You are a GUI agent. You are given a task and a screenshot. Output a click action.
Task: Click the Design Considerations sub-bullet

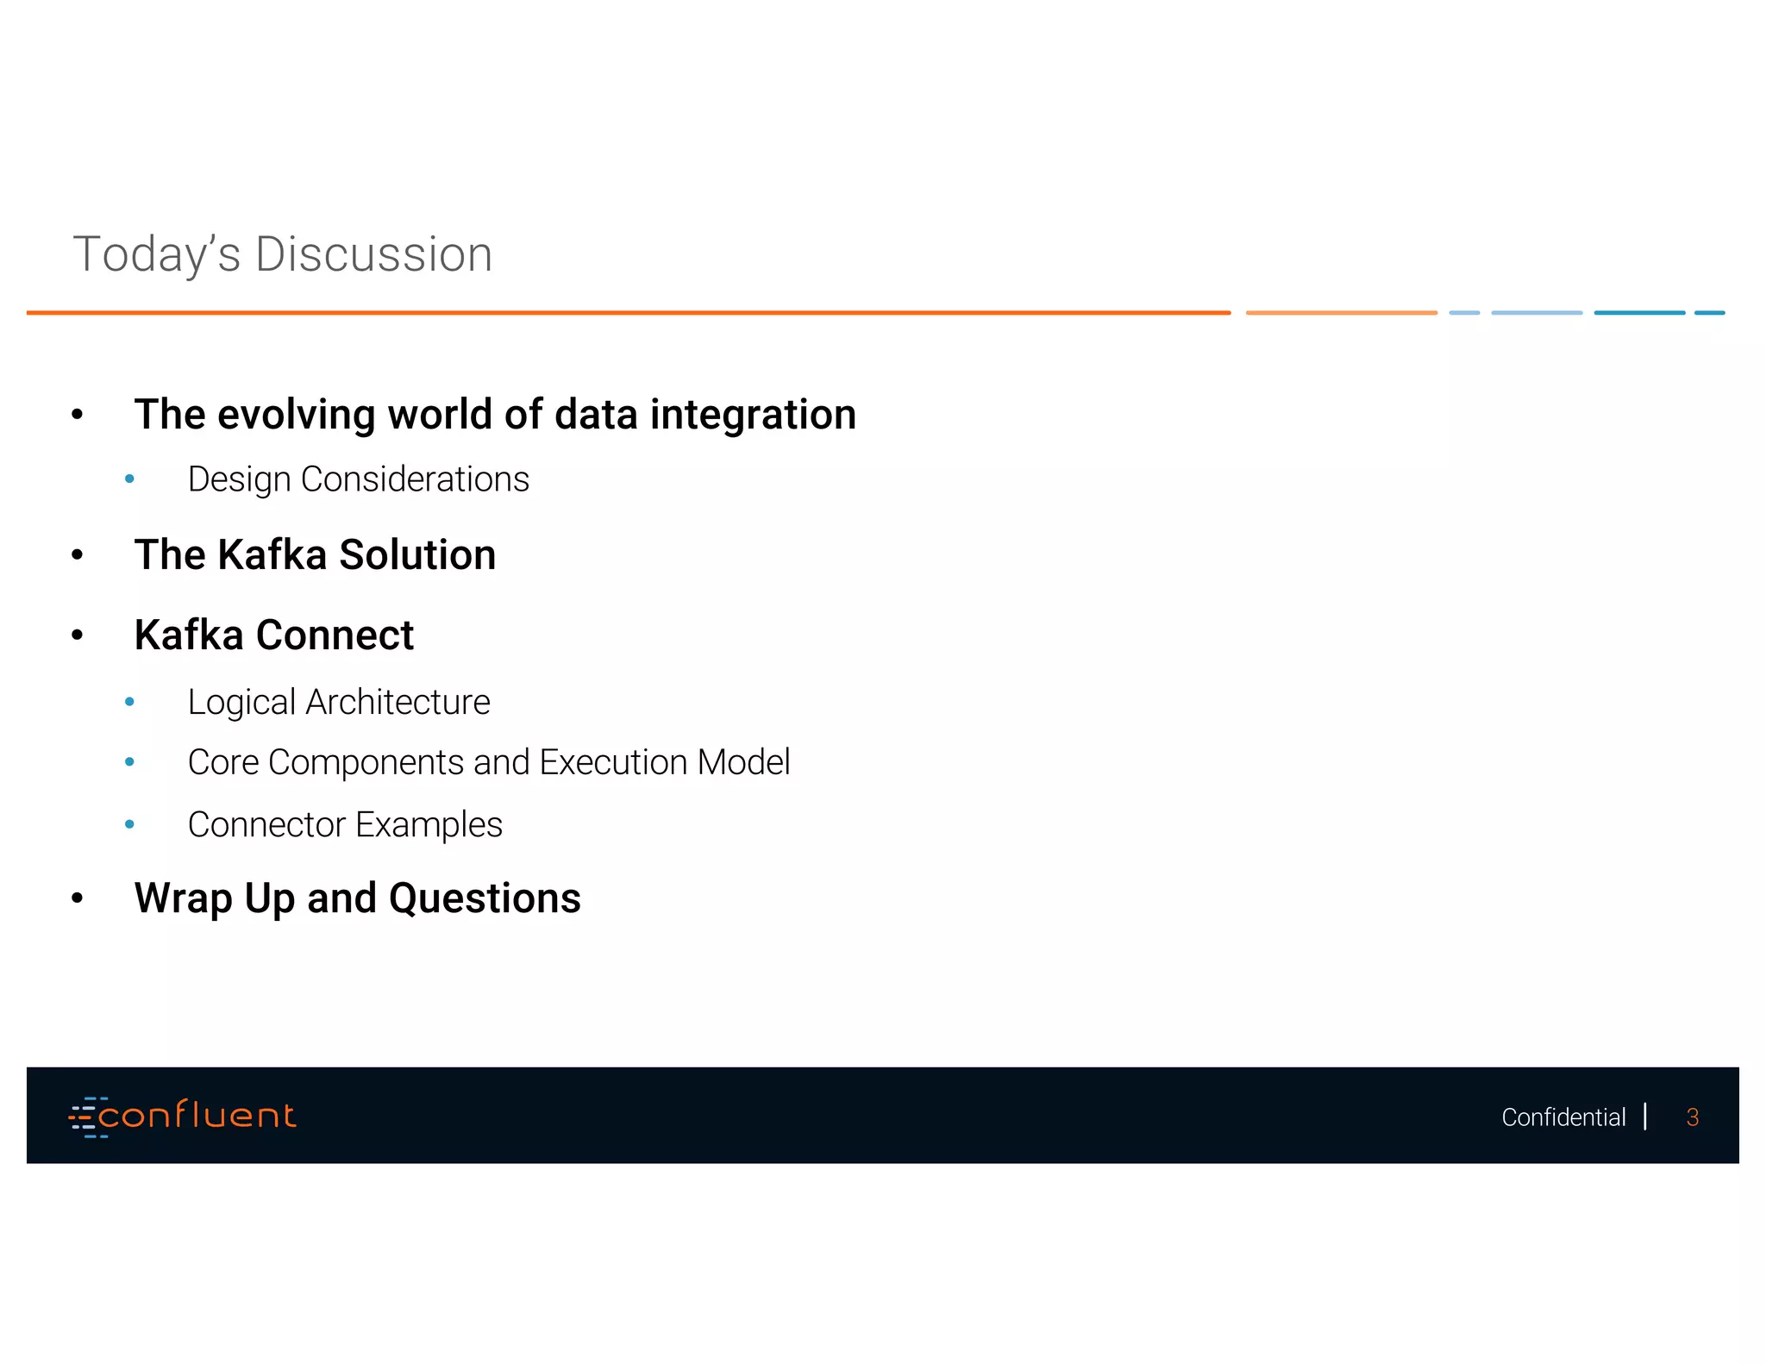(x=358, y=479)
